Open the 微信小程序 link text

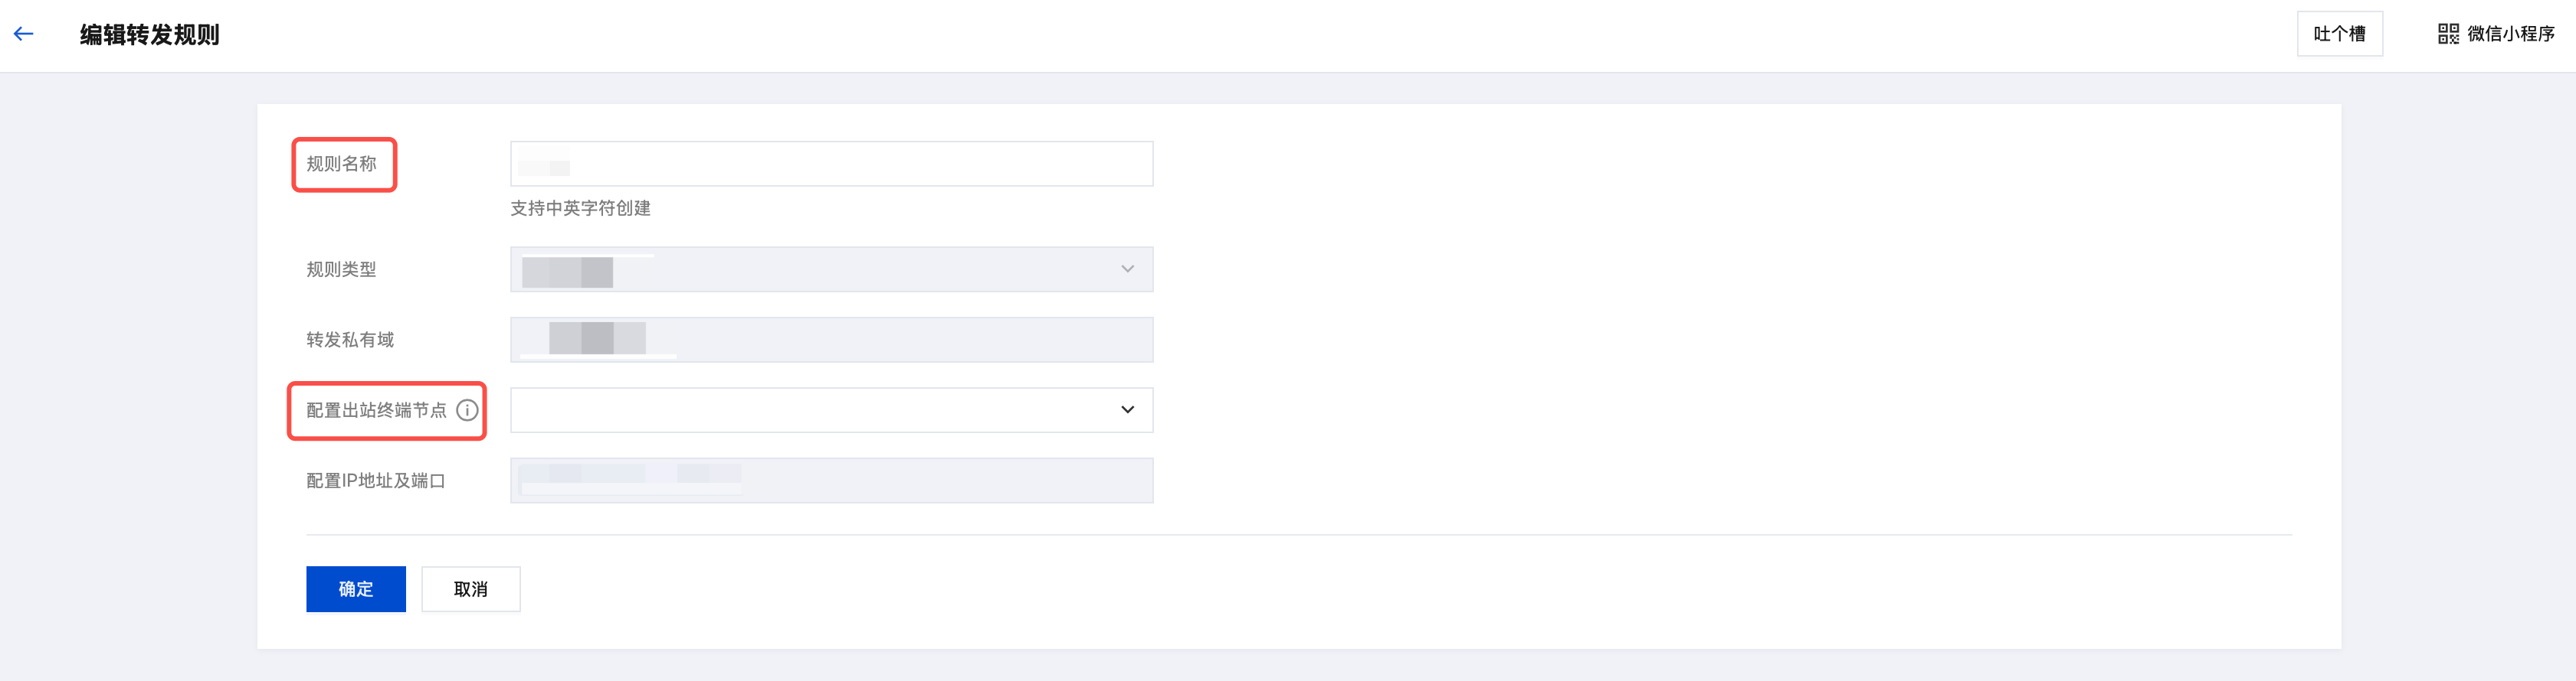tap(2510, 34)
